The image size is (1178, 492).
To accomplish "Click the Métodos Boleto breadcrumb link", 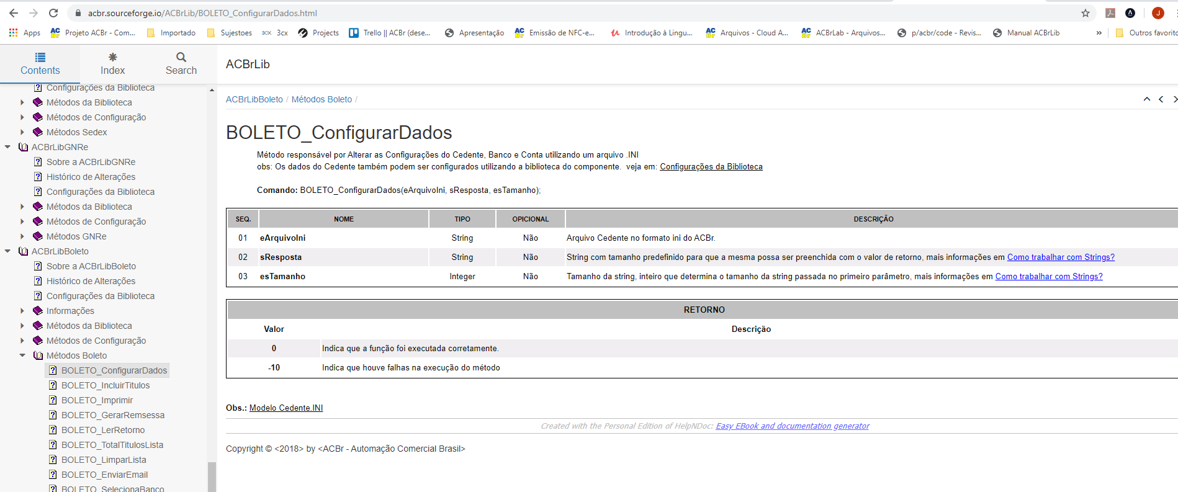I will coord(321,99).
